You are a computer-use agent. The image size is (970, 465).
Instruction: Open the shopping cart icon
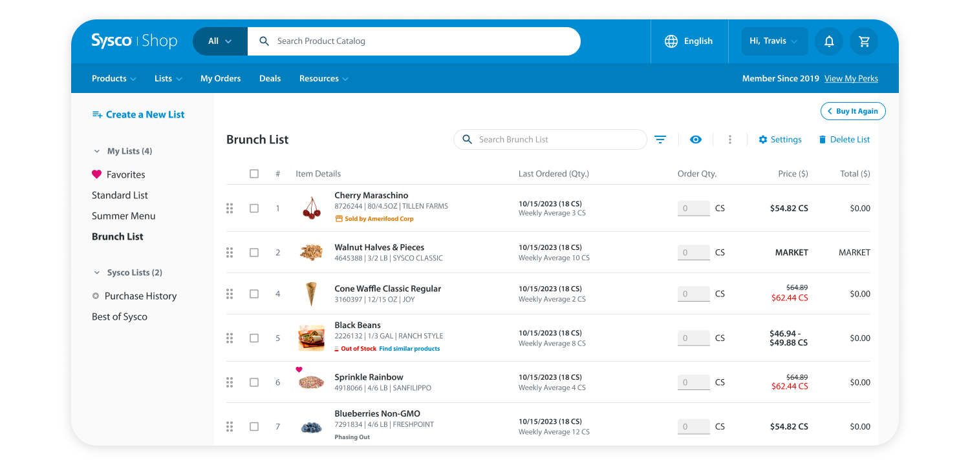864,41
